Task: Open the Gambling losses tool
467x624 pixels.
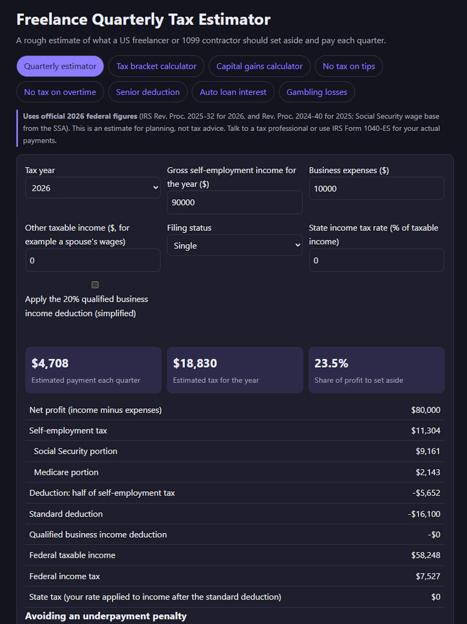Action: pos(317,92)
